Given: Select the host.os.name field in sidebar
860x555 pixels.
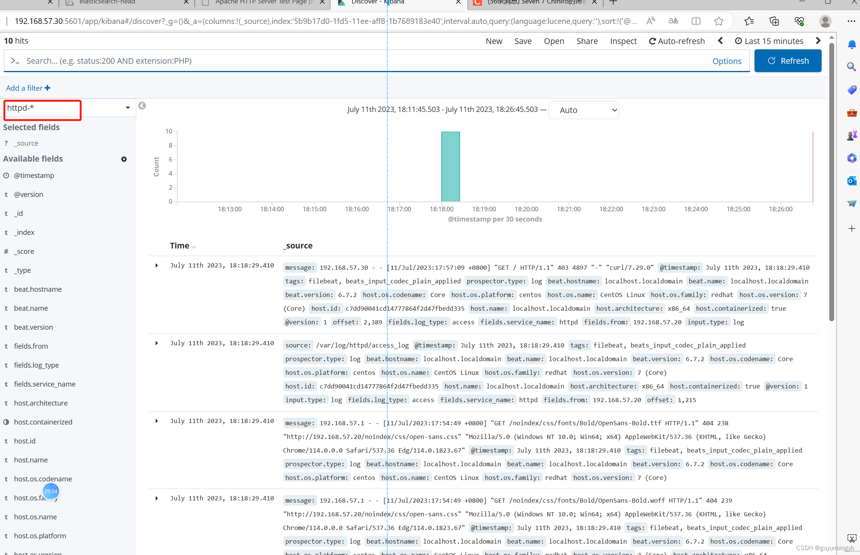Looking at the screenshot, I should point(35,517).
